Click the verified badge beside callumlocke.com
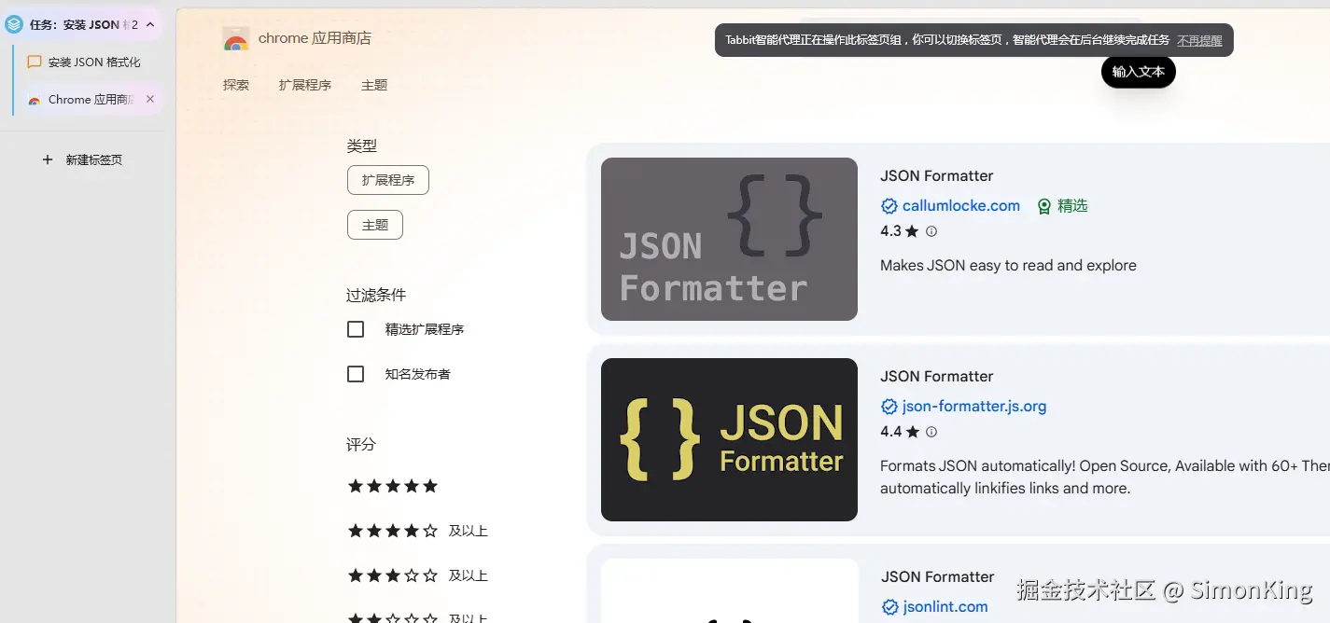 (x=889, y=206)
